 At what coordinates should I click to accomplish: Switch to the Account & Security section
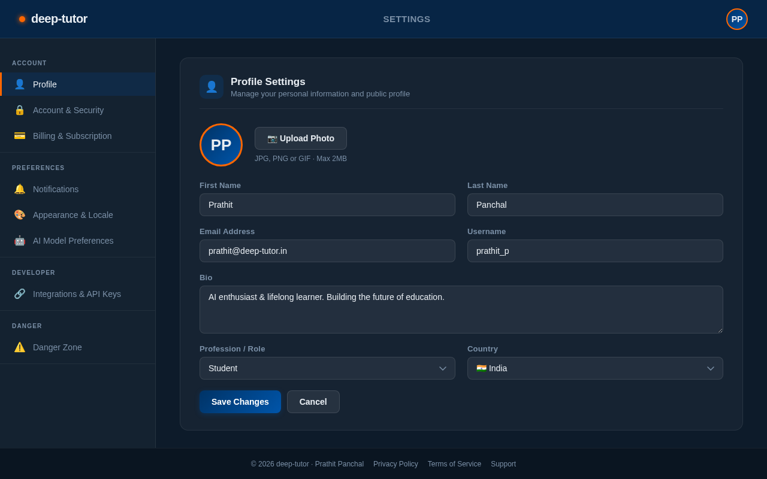[x=67, y=110]
